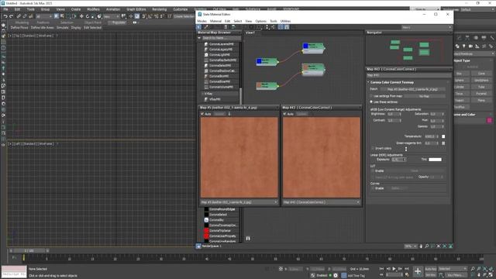Toggle Auto in CoronaColorCorrect preview
496x279 pixels.
point(284,114)
